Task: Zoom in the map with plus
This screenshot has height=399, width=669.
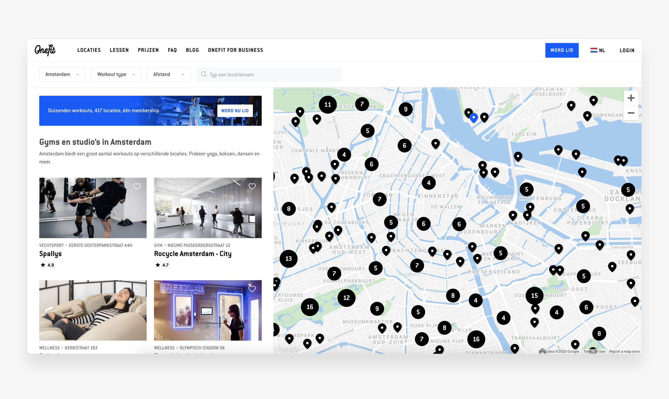Action: (x=631, y=98)
